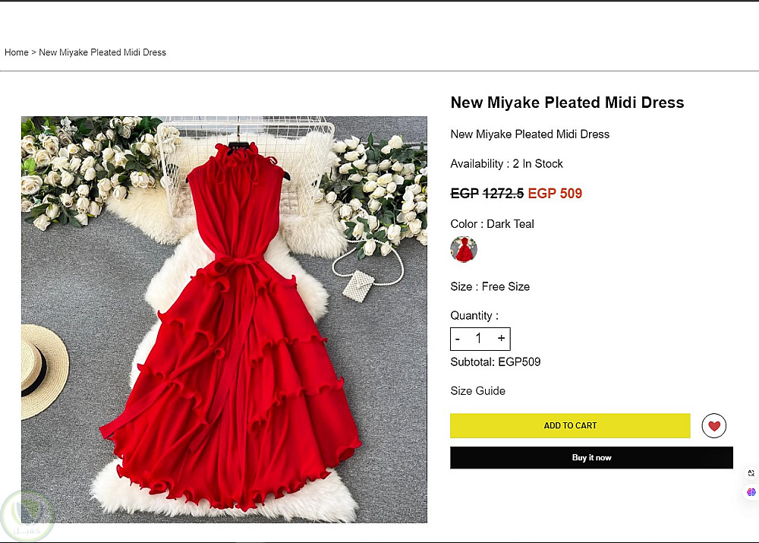Click the Add To Cart button

click(x=570, y=426)
